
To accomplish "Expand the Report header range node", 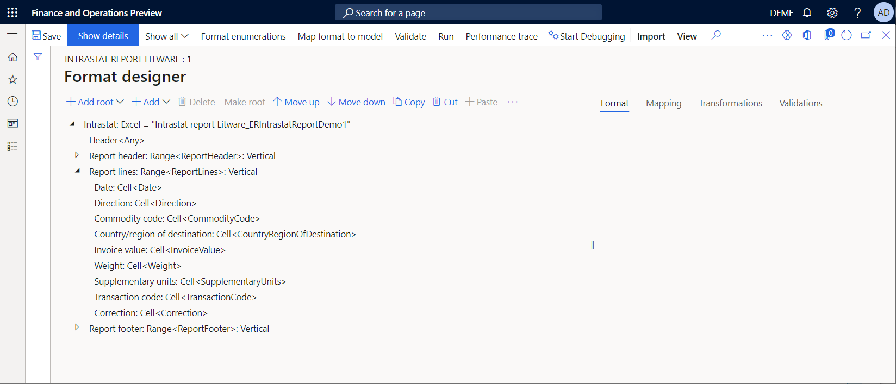I will coord(77,155).
